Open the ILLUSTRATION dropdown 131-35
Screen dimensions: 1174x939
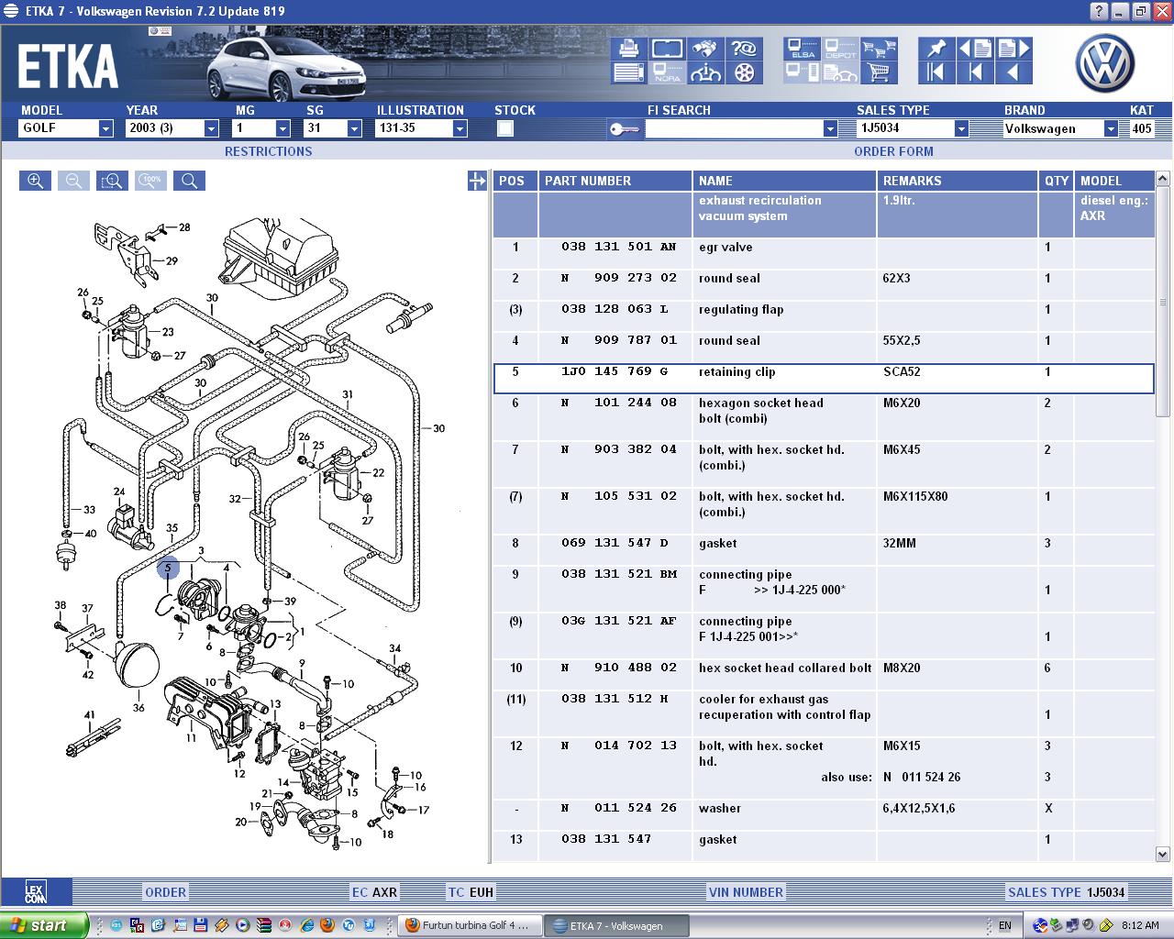[x=460, y=128]
